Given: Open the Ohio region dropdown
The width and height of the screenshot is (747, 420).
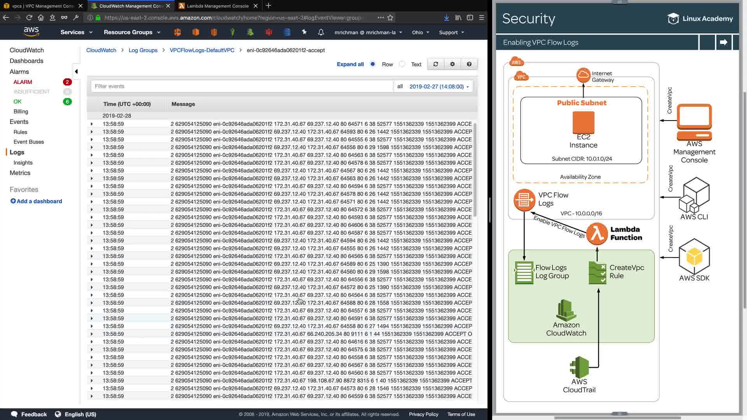Looking at the screenshot, I should click(x=420, y=32).
